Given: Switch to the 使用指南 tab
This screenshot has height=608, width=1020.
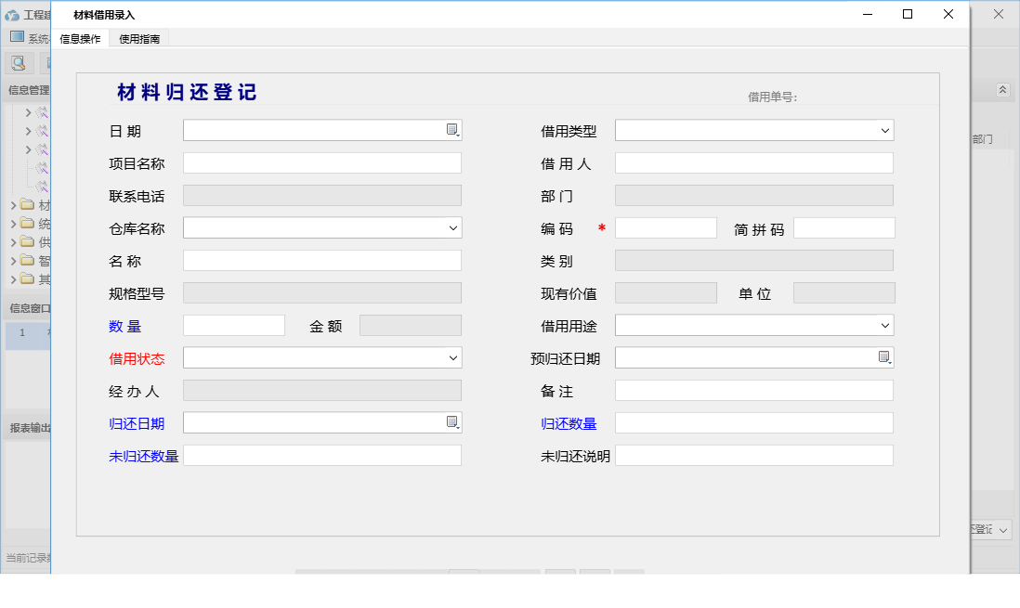Looking at the screenshot, I should tap(138, 39).
